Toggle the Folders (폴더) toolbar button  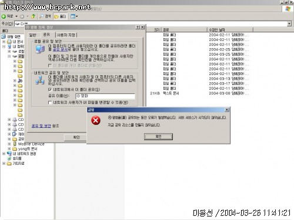point(60,16)
